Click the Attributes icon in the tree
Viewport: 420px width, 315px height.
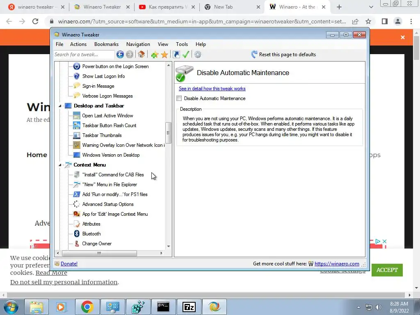pyautogui.click(x=77, y=224)
